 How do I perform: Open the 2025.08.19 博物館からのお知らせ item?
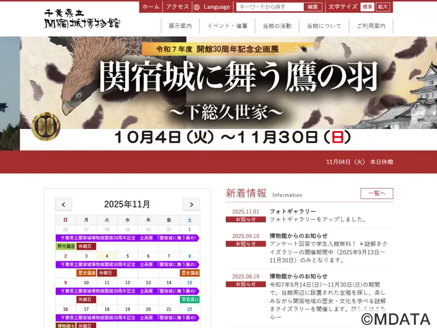[x=298, y=276]
